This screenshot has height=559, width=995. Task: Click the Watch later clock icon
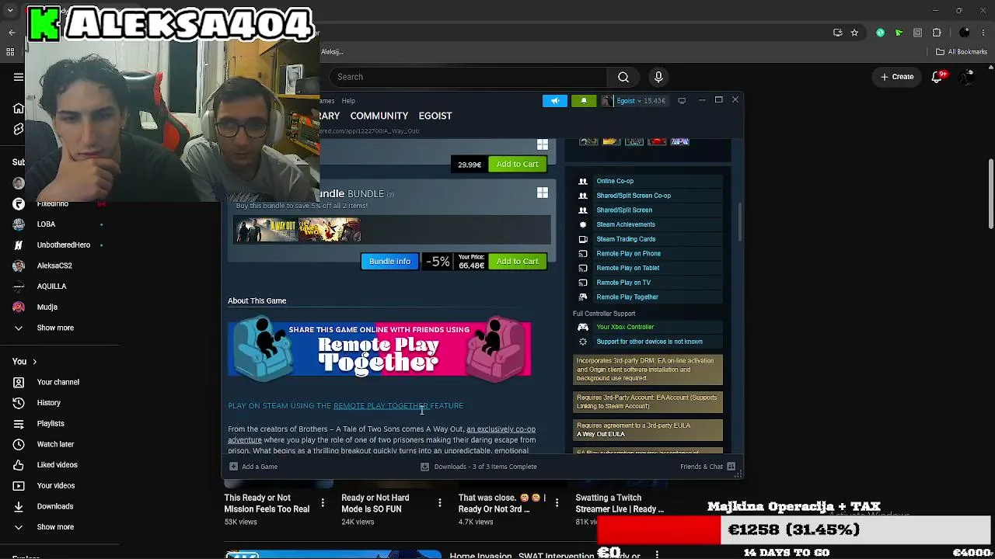19,444
